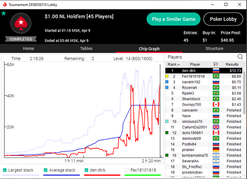Click the chip graph timeline marker line
The height and width of the screenshot is (179, 247).
[160, 110]
